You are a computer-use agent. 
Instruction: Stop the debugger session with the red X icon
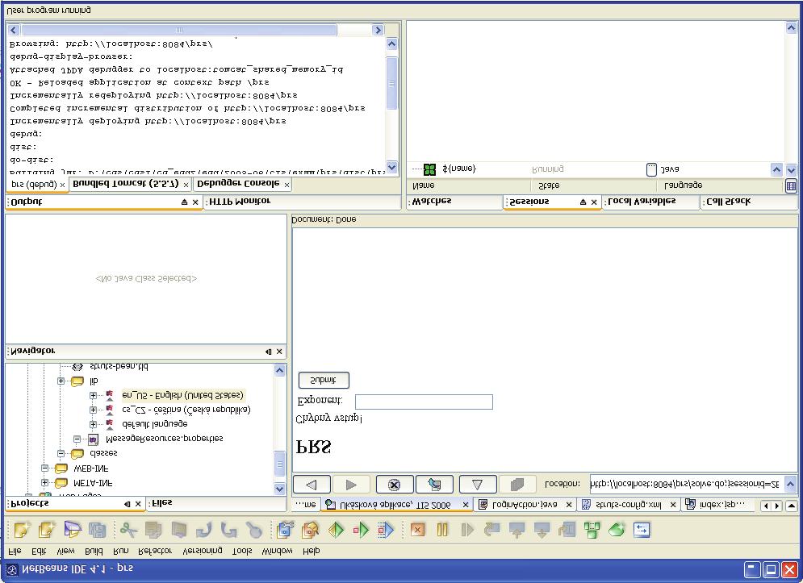417,529
